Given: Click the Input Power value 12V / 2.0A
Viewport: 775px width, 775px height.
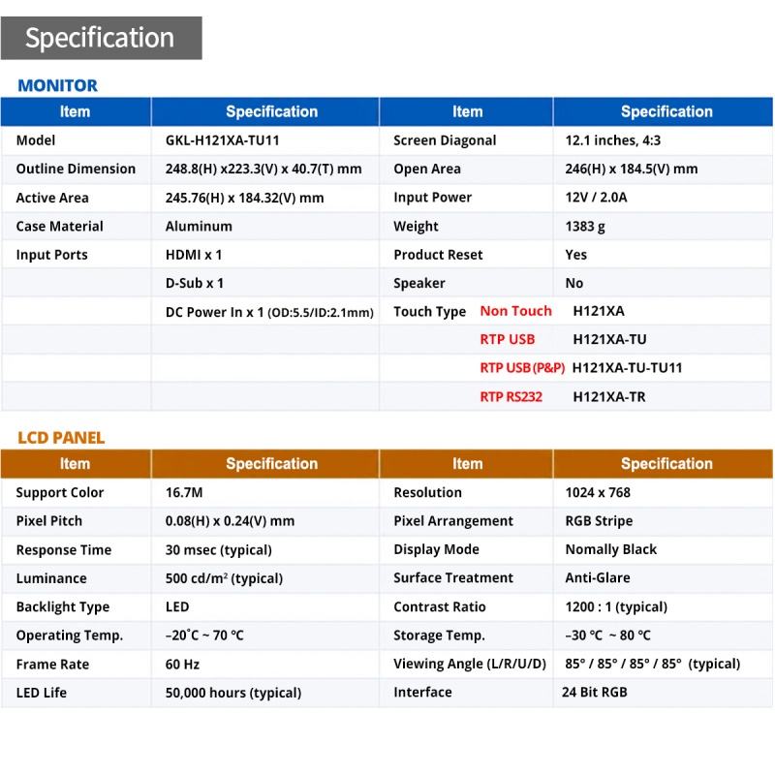Looking at the screenshot, I should coord(596,198).
